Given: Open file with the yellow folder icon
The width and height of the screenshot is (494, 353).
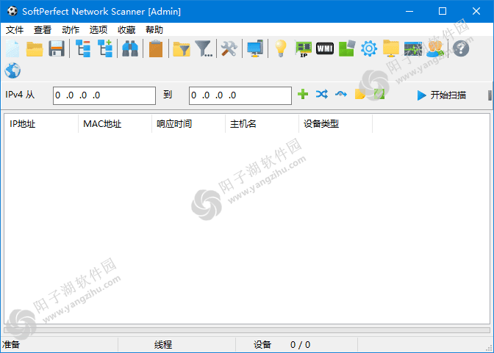Looking at the screenshot, I should point(35,48).
